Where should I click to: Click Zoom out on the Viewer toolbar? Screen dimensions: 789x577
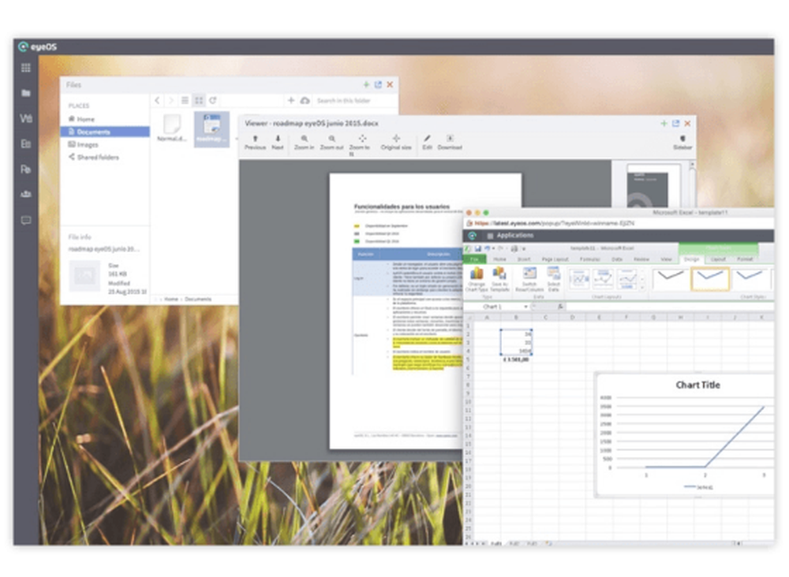point(331,142)
